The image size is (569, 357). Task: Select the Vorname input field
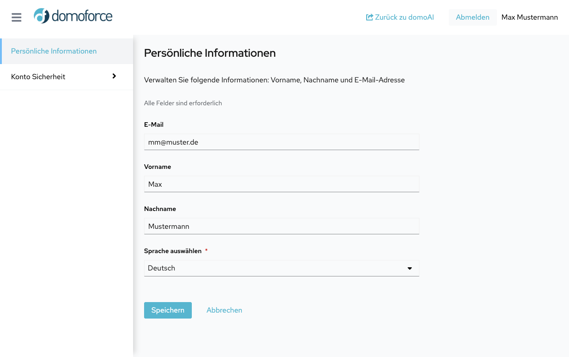tap(281, 184)
